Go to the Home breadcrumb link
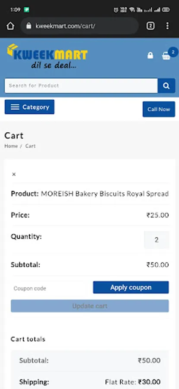The image size is (179, 389). (11, 146)
